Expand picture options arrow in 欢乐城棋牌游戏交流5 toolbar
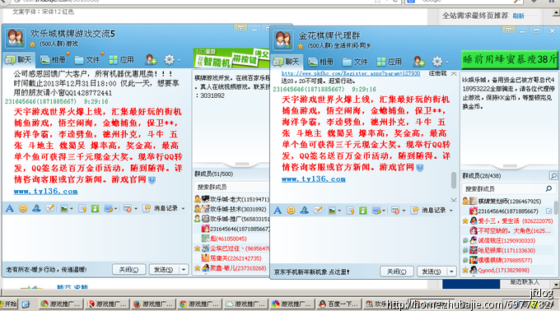Image resolution: width=560 pixels, height=311 pixels. pos(72,209)
